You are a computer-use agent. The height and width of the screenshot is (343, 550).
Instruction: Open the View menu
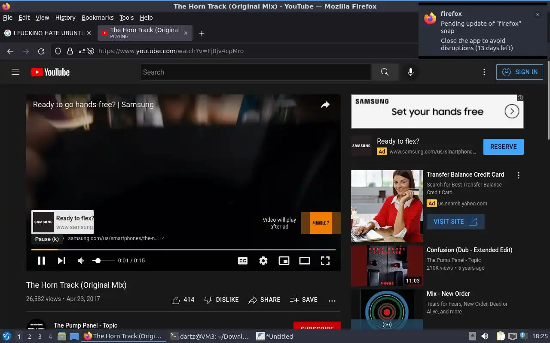point(42,18)
